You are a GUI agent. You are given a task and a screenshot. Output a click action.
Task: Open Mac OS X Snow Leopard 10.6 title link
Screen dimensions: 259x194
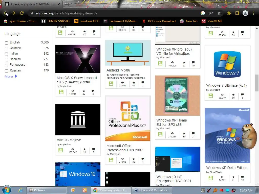pos(77,80)
